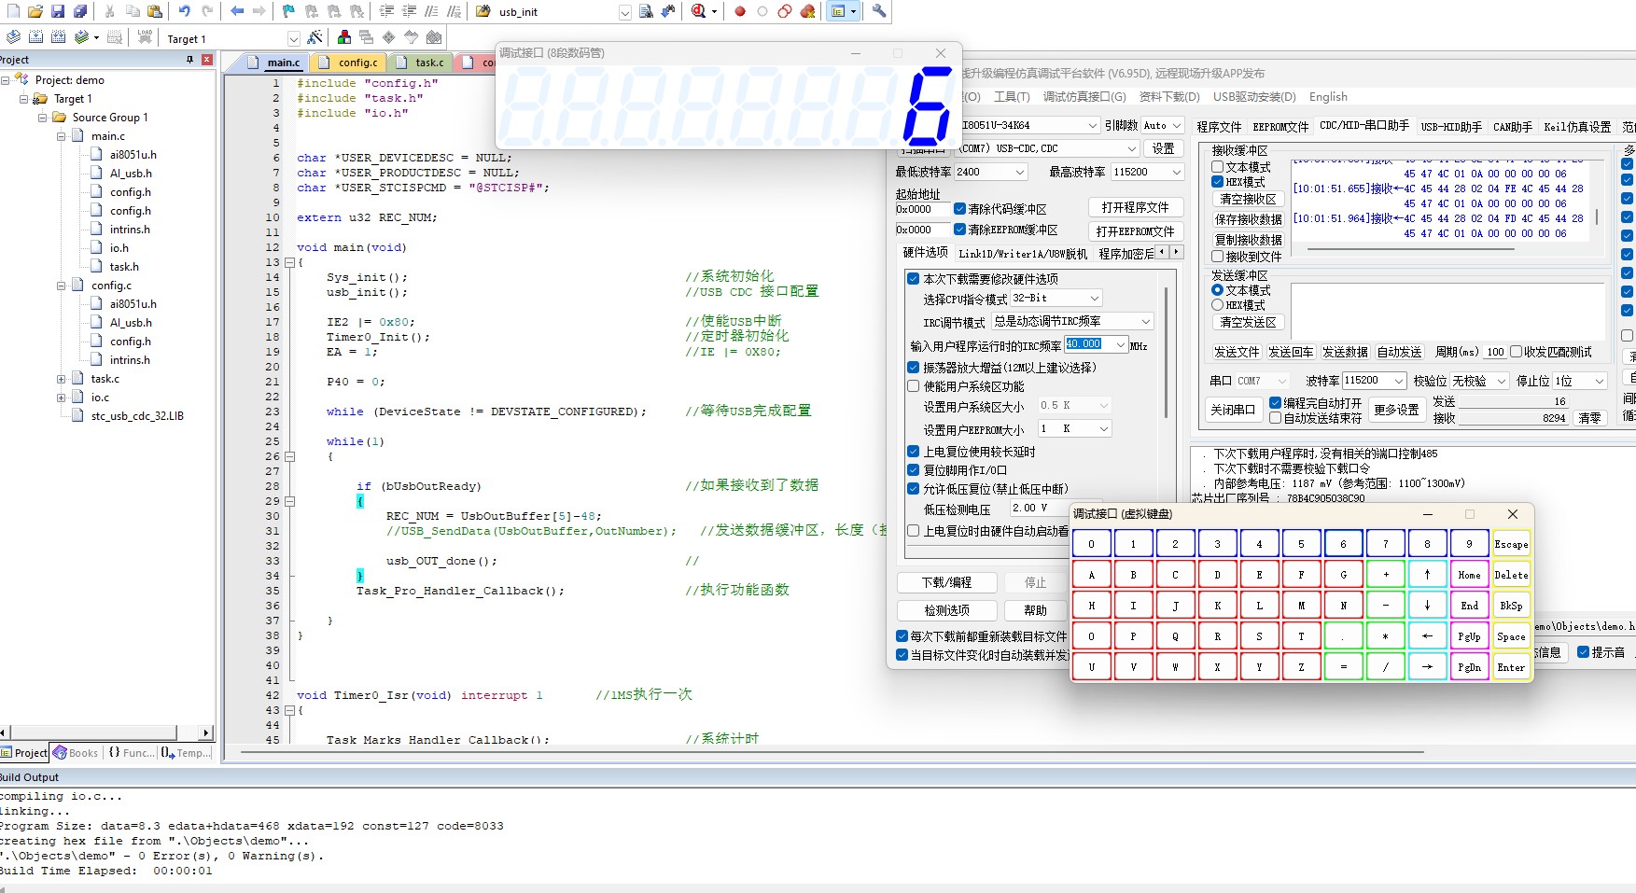Image resolution: width=1636 pixels, height=893 pixels.
Task: Toggle 编程完自动打开 checkbox
Action: coord(1275,403)
